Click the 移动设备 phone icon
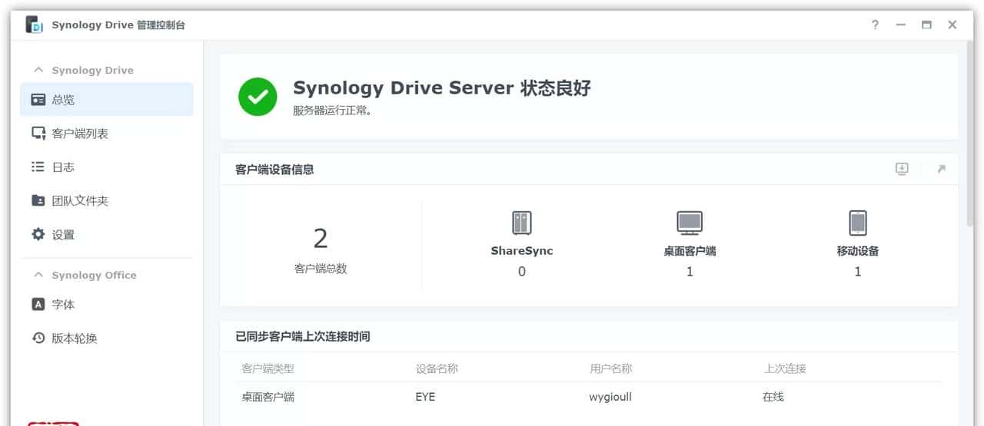 pos(858,223)
